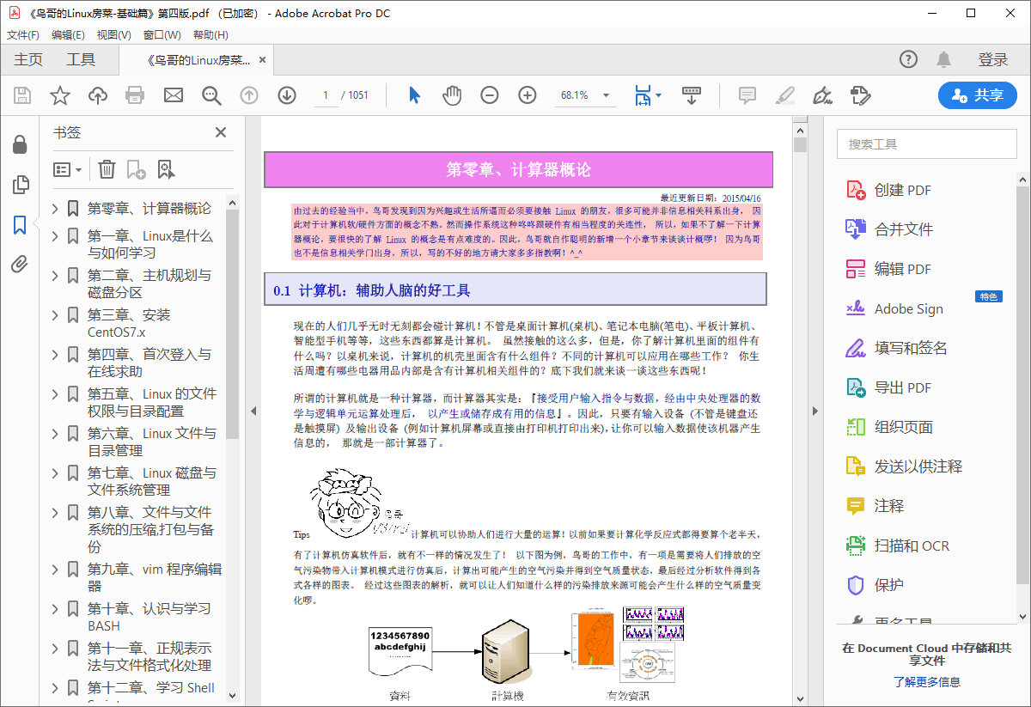Click the find current bookmark icon

click(x=166, y=169)
